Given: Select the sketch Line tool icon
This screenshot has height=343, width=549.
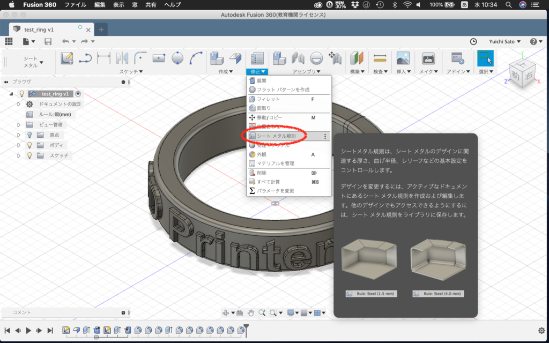Looking at the screenshot, I should [x=85, y=58].
